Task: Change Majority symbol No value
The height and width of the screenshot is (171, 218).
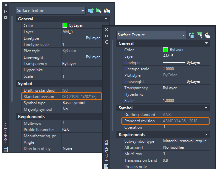Action: [x=82, y=109]
